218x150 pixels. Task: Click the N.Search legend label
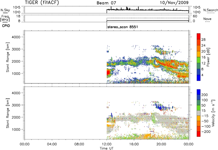click(210, 10)
